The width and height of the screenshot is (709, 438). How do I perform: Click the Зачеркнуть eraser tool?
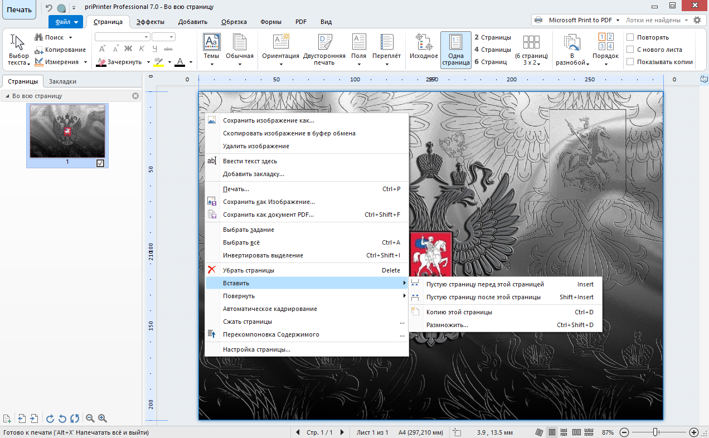pyautogui.click(x=119, y=62)
